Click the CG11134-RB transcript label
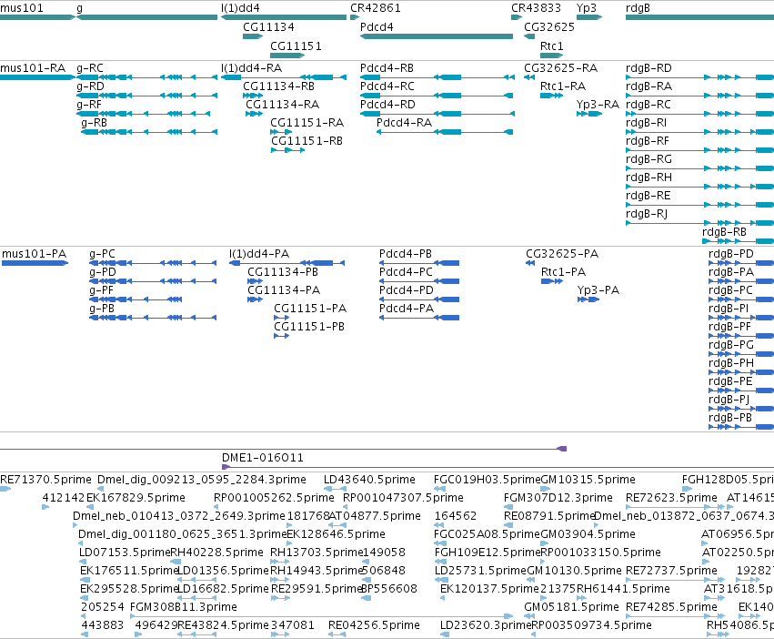 [x=279, y=86]
